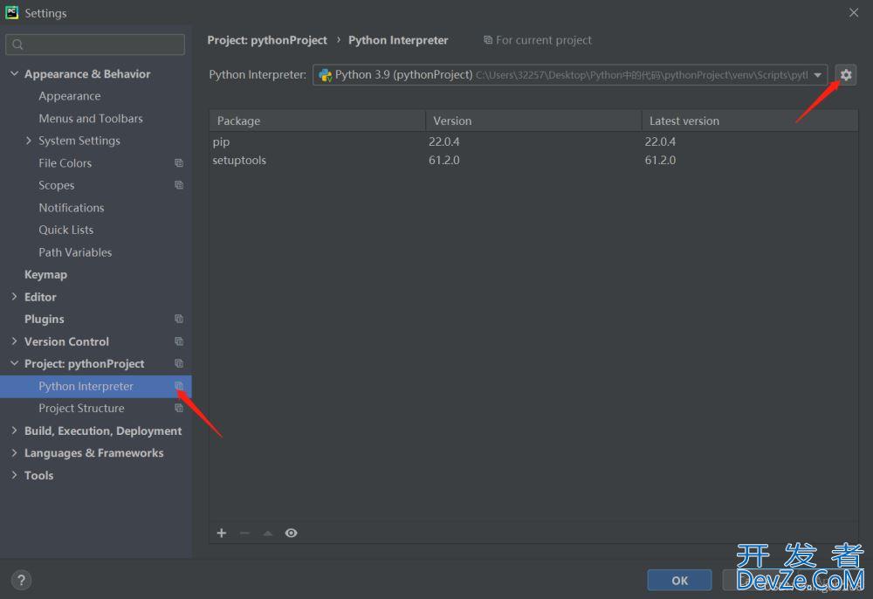
Task: Click the project-level icon beside Scopes
Action: (179, 185)
